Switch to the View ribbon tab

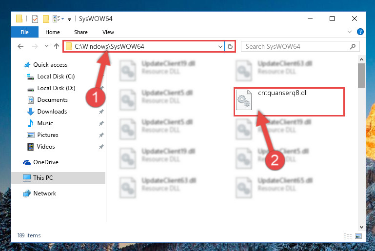[108, 32]
